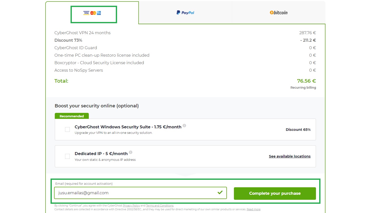The image size is (371, 213).
Task: Enable the CyberGhost Windows Security Suite checkbox
Action: (x=68, y=129)
